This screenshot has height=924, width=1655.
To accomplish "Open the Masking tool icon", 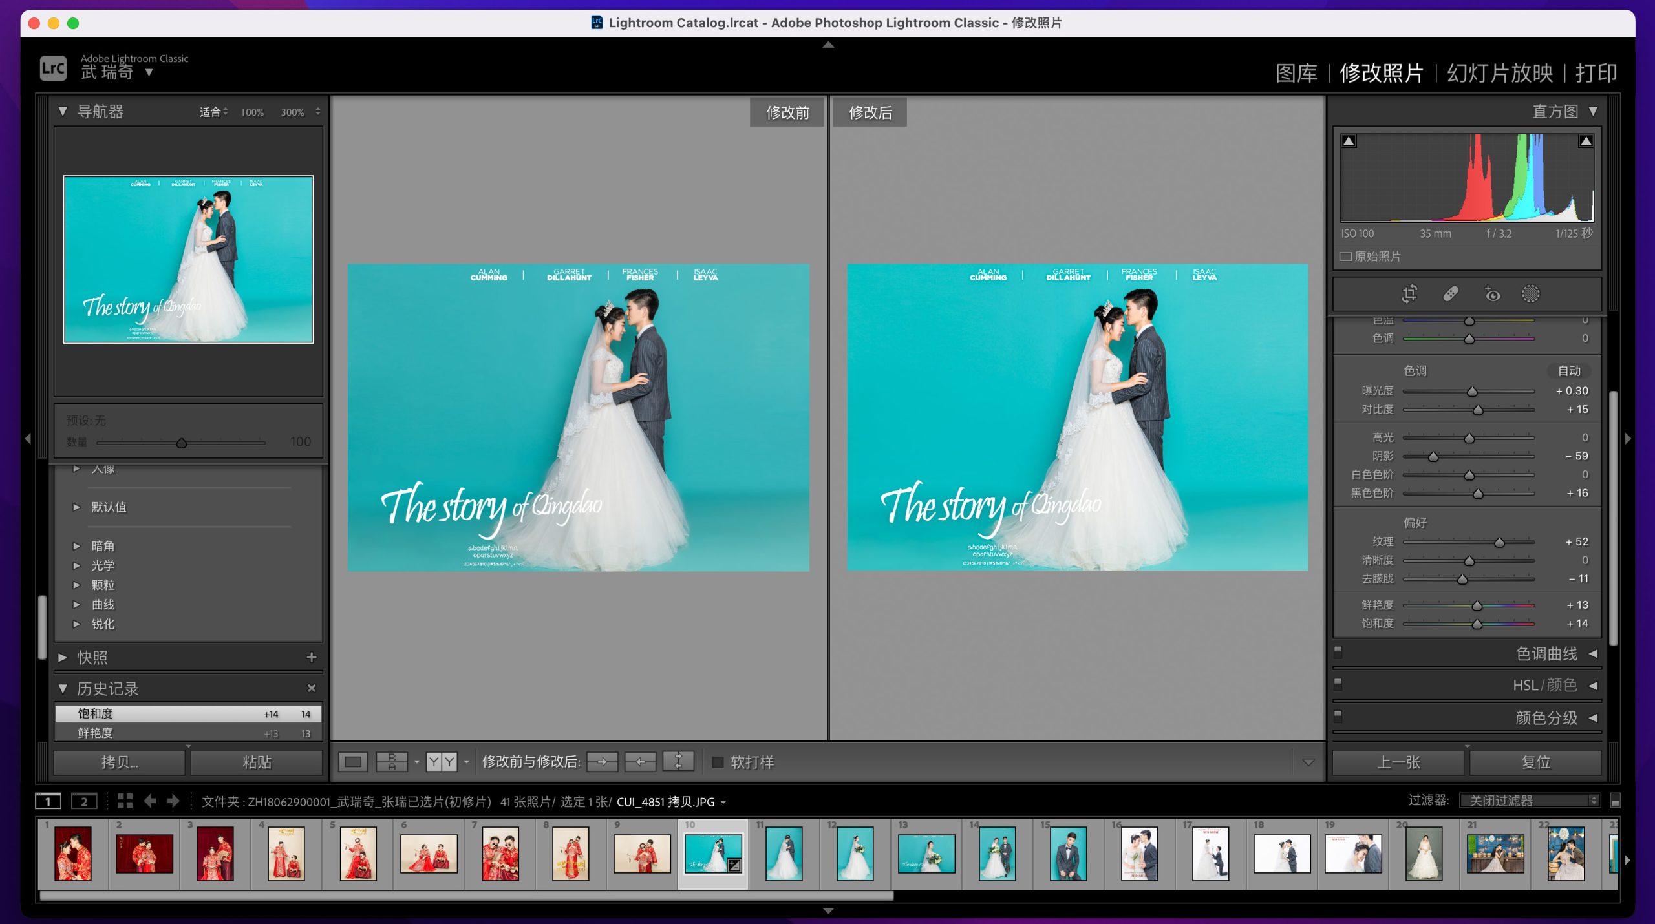I will 1530,294.
